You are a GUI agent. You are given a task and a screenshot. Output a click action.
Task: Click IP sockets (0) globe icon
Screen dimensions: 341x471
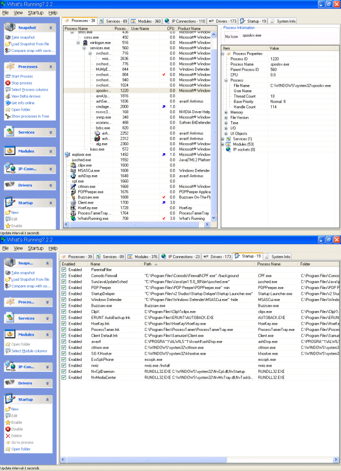(x=228, y=149)
